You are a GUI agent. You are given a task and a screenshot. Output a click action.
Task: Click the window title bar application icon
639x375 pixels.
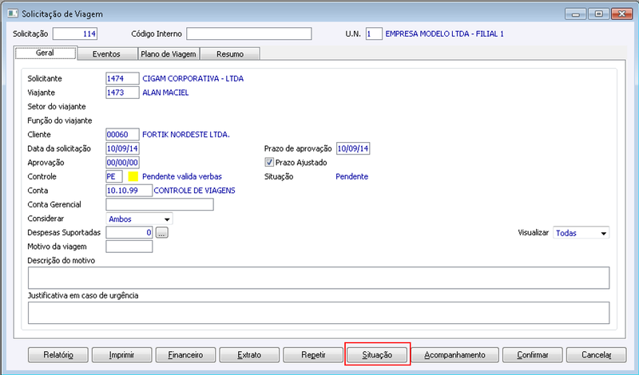click(12, 14)
